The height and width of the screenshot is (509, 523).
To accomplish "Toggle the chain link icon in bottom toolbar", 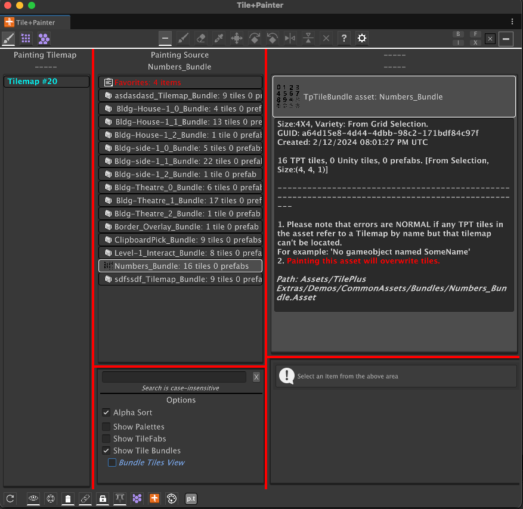I will tap(85, 499).
